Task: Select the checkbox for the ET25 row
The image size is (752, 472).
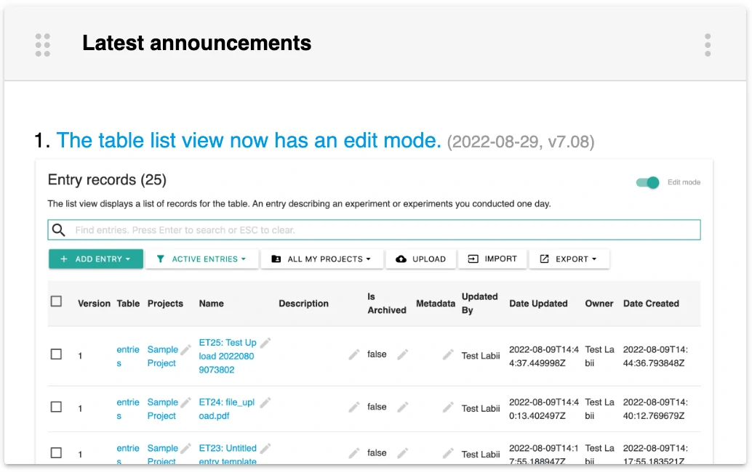Action: coord(56,354)
